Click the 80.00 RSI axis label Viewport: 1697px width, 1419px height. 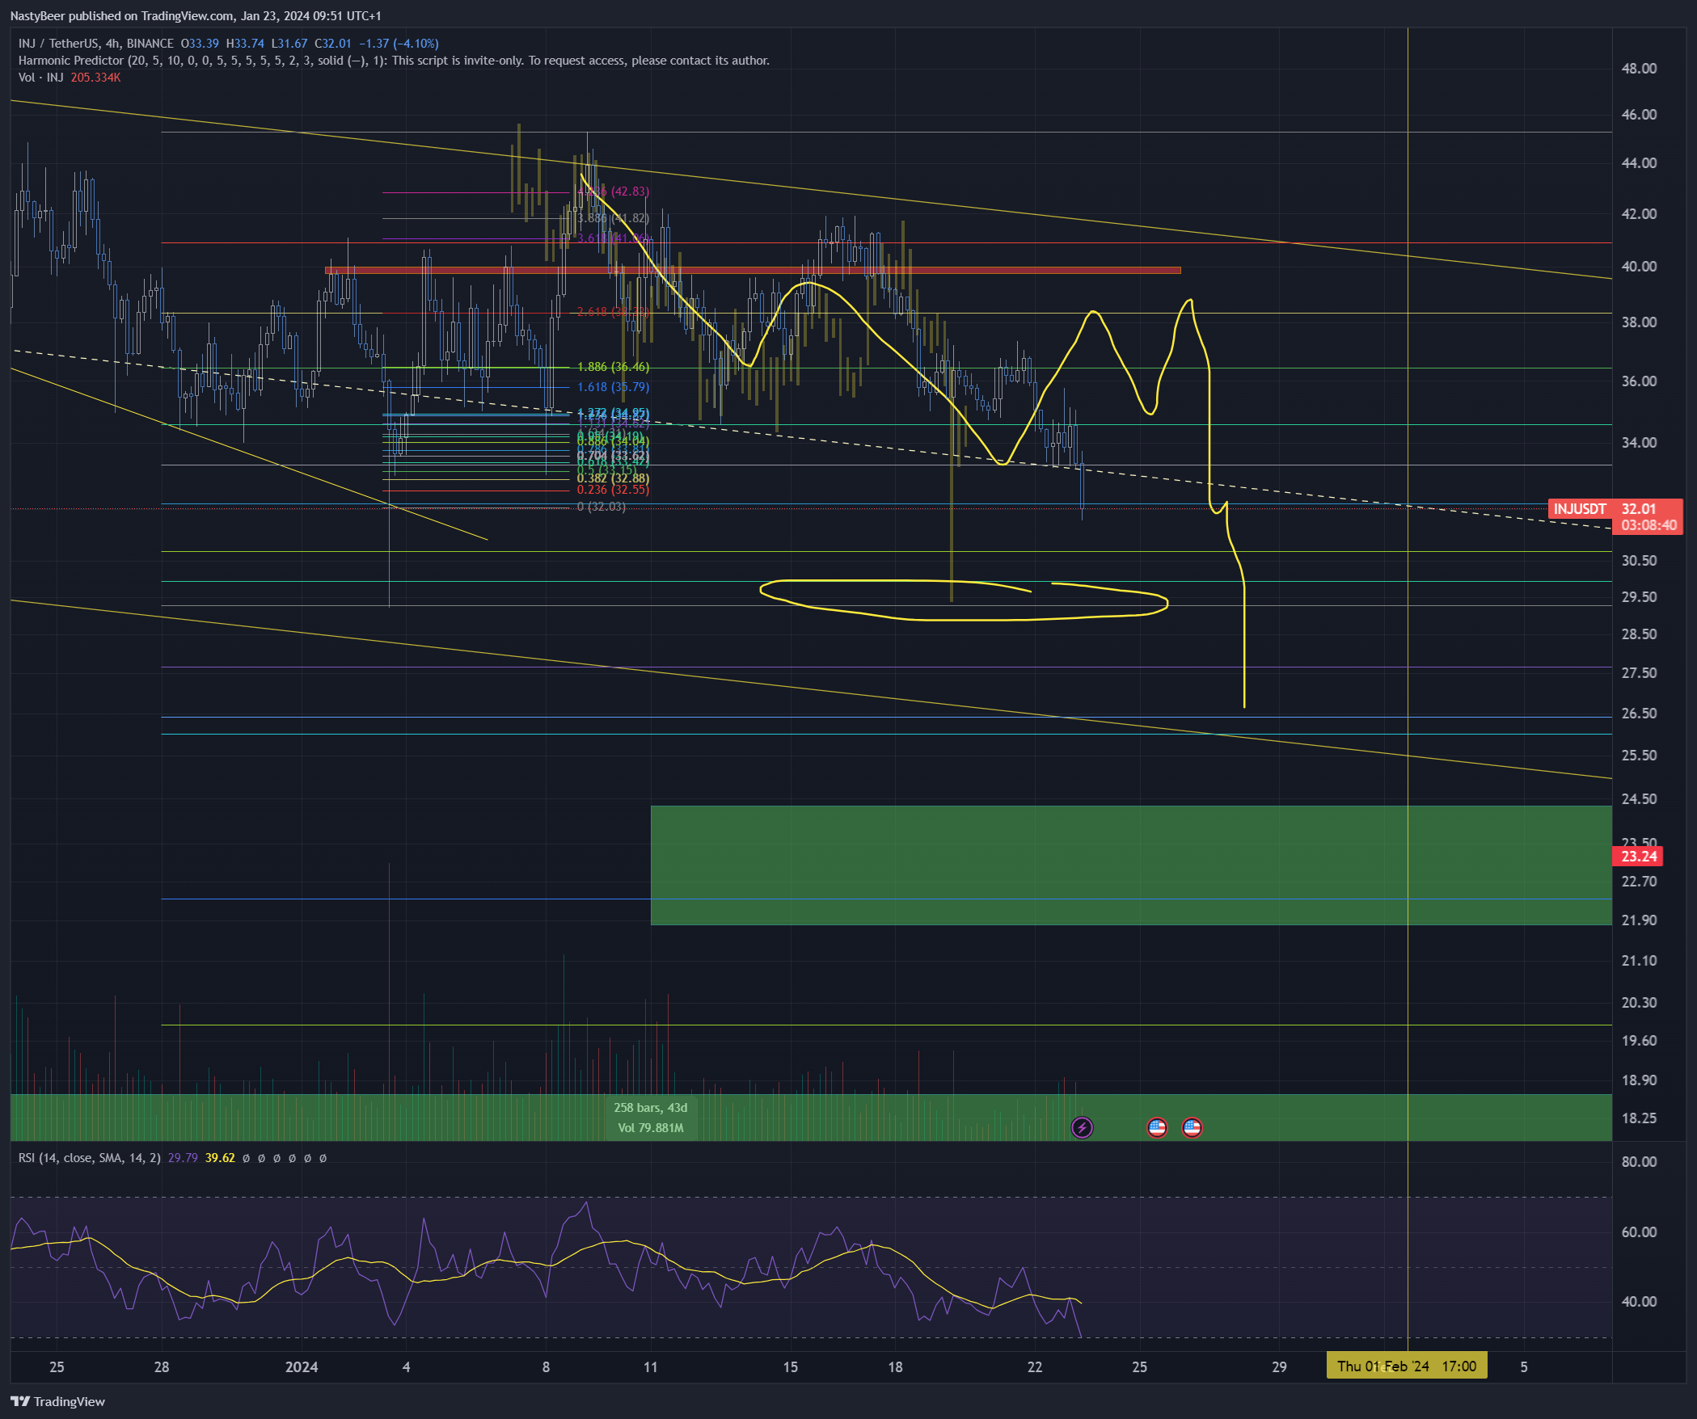click(x=1639, y=1162)
